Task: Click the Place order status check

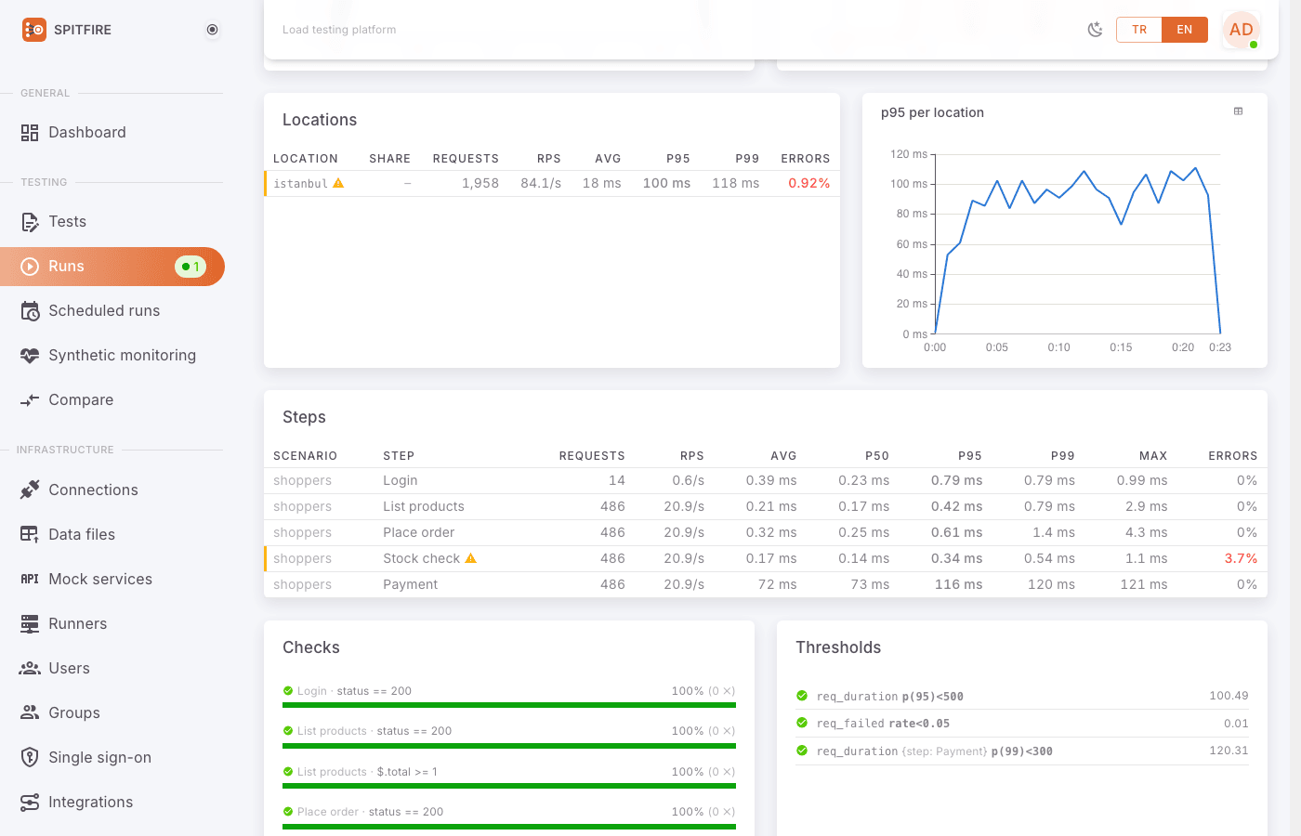Action: (x=509, y=818)
